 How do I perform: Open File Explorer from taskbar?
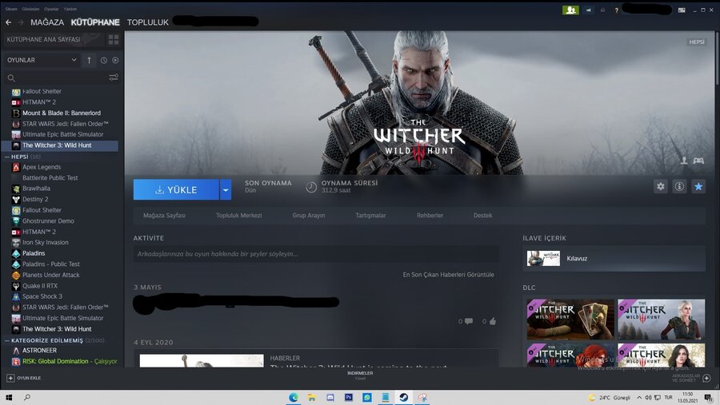pos(312,397)
